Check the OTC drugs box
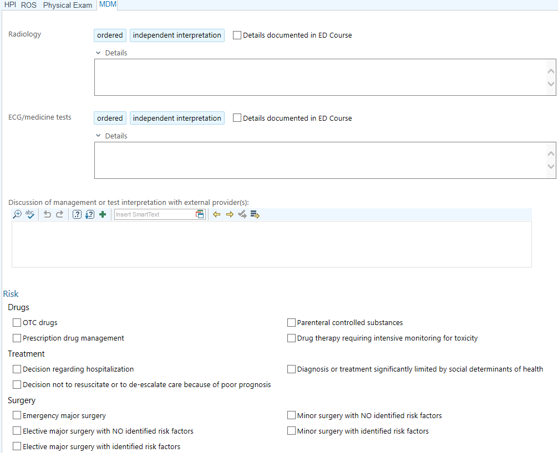This screenshot has height=453, width=558. (17, 323)
